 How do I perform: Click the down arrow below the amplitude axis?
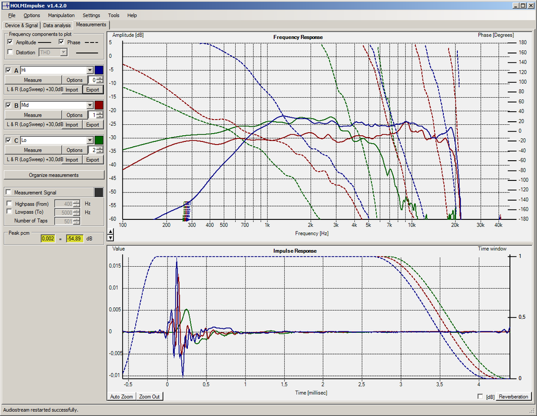tap(110, 238)
